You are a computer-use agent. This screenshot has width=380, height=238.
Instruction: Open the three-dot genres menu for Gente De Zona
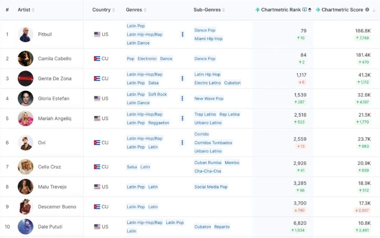183,78
